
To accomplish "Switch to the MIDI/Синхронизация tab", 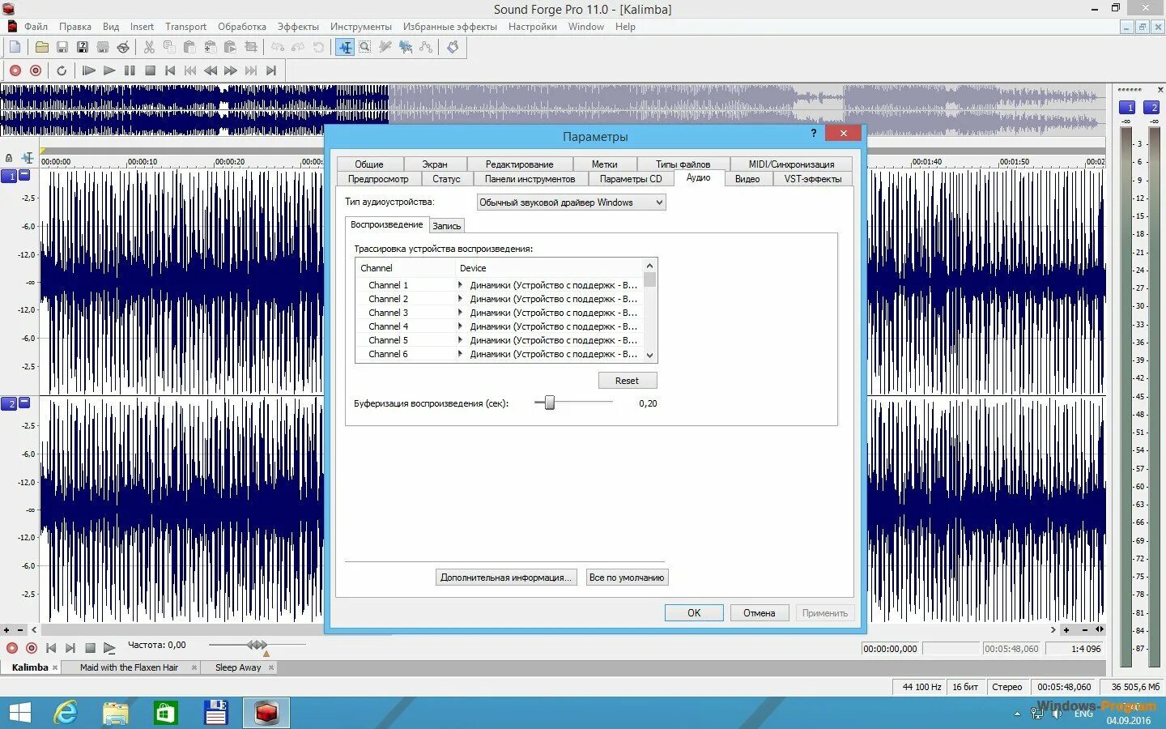I will click(791, 164).
